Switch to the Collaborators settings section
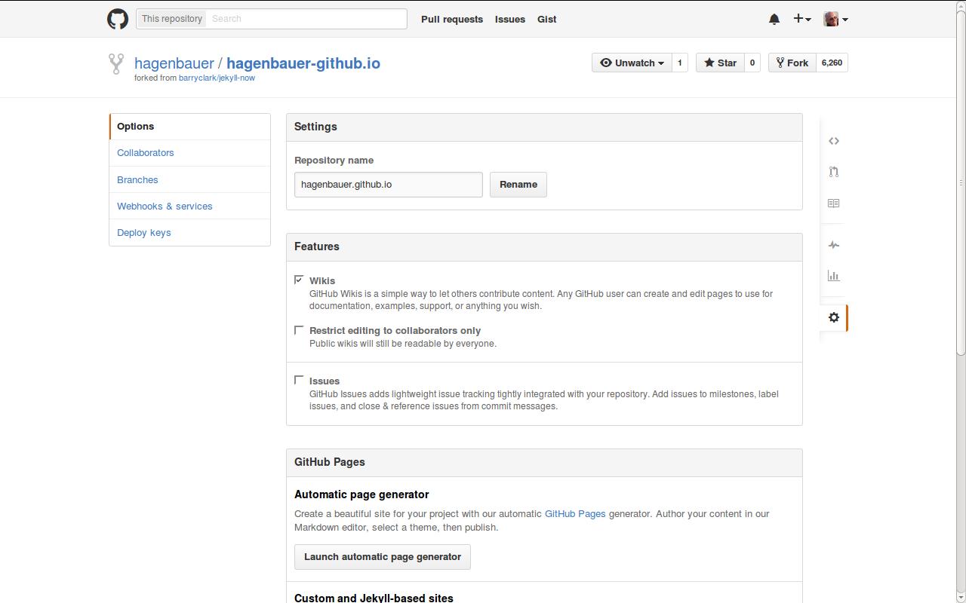Viewport: 966px width, 603px height. [x=145, y=152]
